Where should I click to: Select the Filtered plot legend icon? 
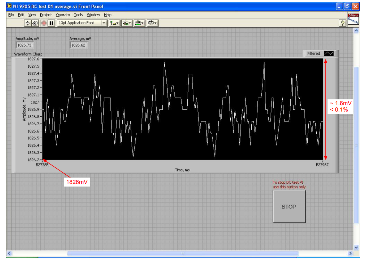point(329,53)
